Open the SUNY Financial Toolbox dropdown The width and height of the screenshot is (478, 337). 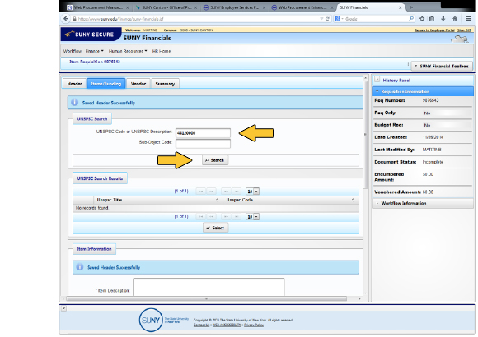tap(442, 66)
